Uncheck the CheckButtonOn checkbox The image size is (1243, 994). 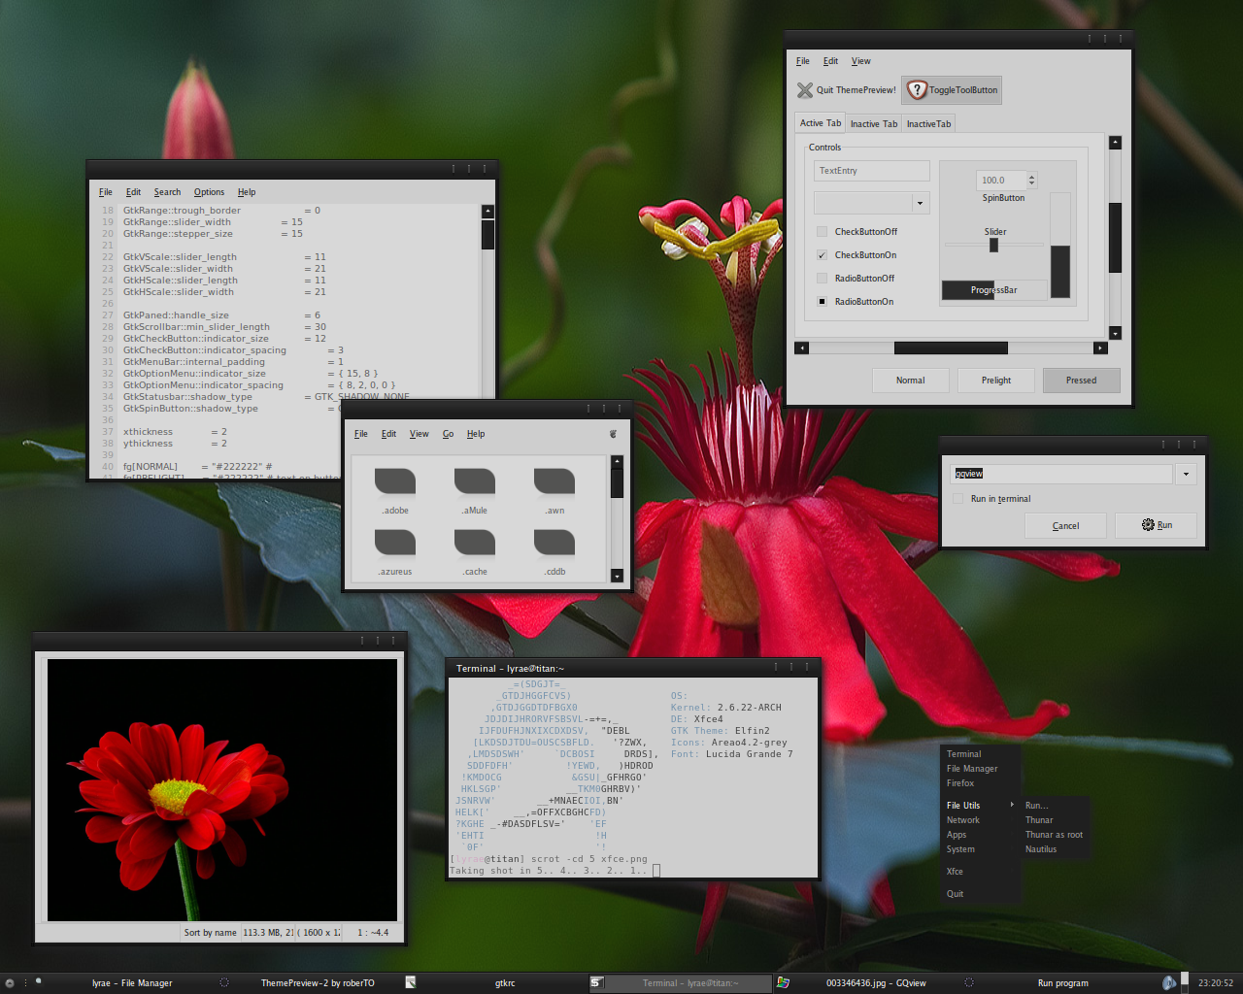pos(823,255)
